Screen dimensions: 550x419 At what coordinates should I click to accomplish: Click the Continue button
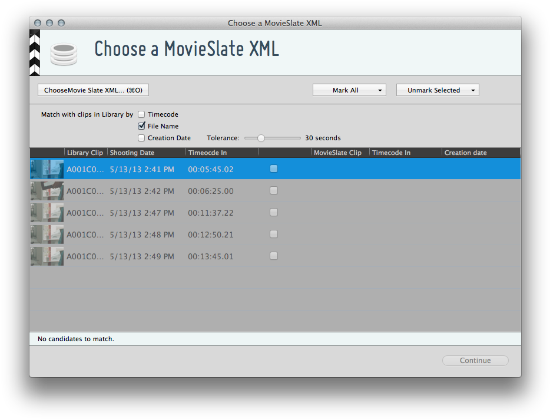coord(475,360)
